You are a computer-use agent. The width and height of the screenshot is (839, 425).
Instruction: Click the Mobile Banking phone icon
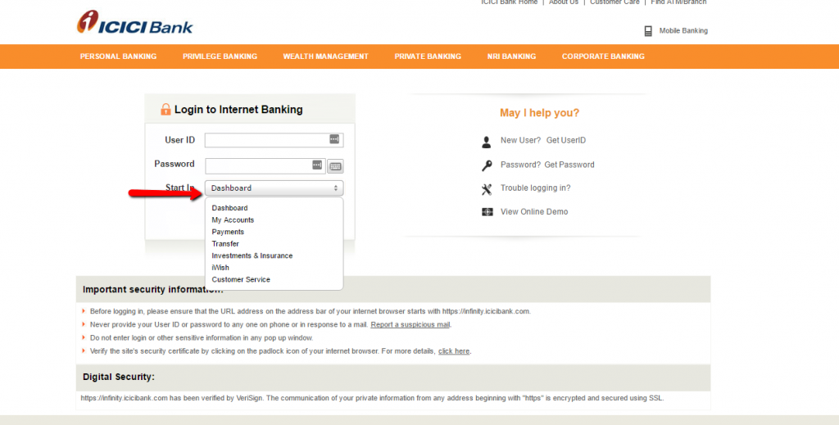click(x=648, y=31)
